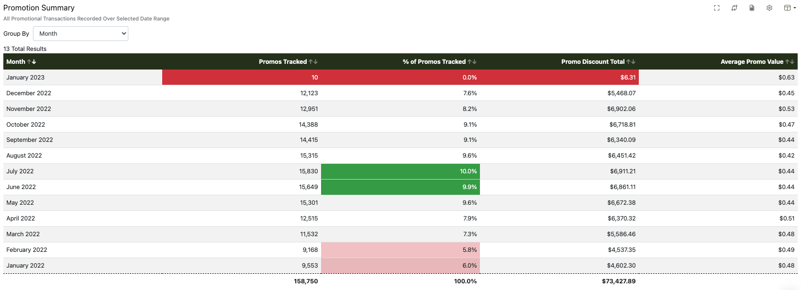Click the green 10.0% cell for July 2022
This screenshot has height=290, width=801.
coord(400,171)
